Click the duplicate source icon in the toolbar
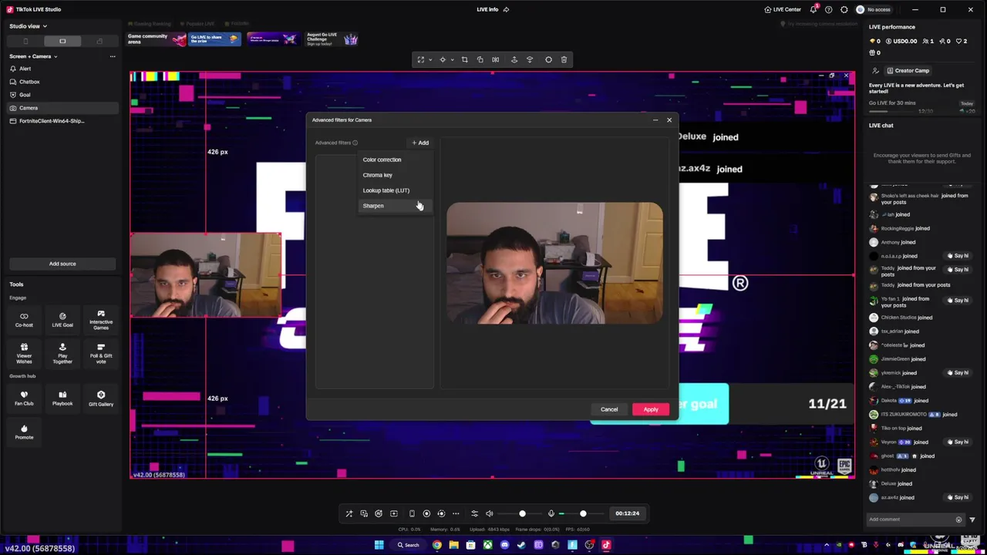The image size is (987, 555). (x=480, y=59)
